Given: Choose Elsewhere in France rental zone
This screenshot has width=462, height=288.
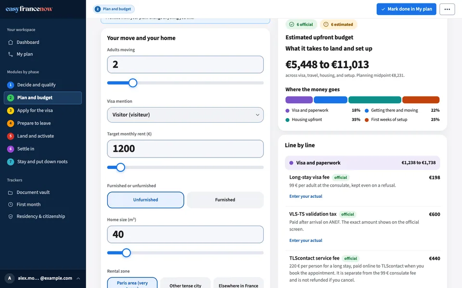Looking at the screenshot, I should coord(238,283).
